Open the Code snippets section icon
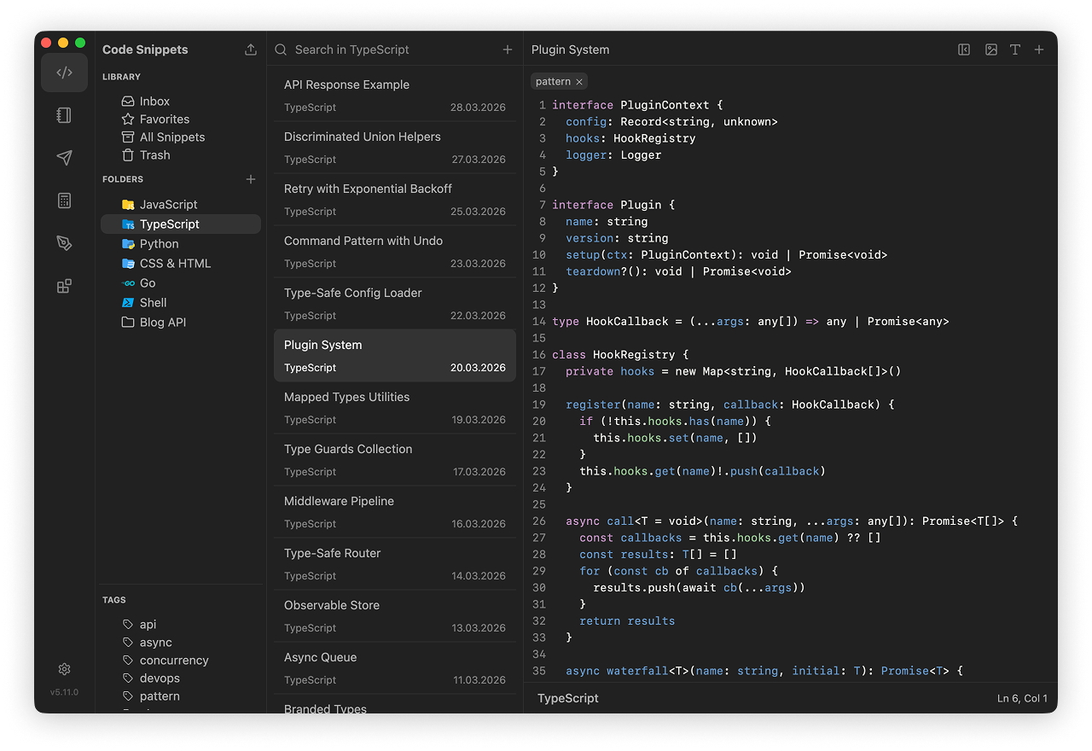Screen dimensions: 1092x751 [64, 73]
